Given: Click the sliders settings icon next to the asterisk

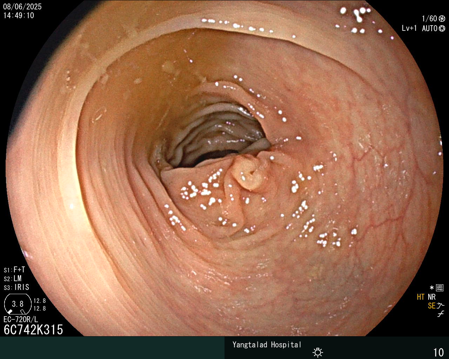Looking at the screenshot, I should coord(440,288).
